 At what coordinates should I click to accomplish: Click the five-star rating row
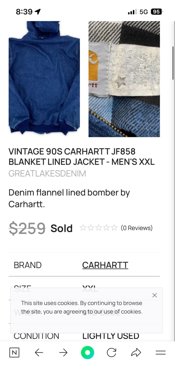click(x=98, y=228)
